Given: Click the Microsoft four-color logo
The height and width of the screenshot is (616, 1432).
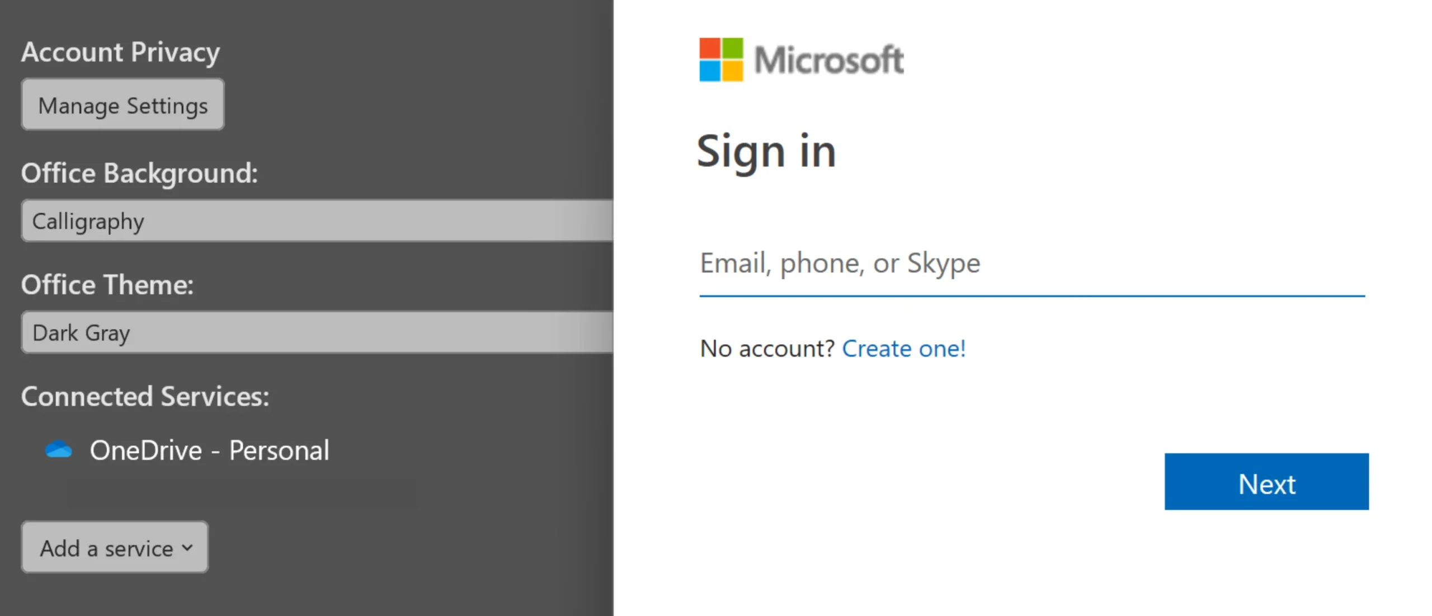Looking at the screenshot, I should point(721,60).
